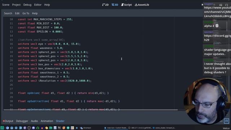The height and width of the screenshot is (130, 231).
Task: Open the shader editor Help menu
Action: tap(35, 13)
